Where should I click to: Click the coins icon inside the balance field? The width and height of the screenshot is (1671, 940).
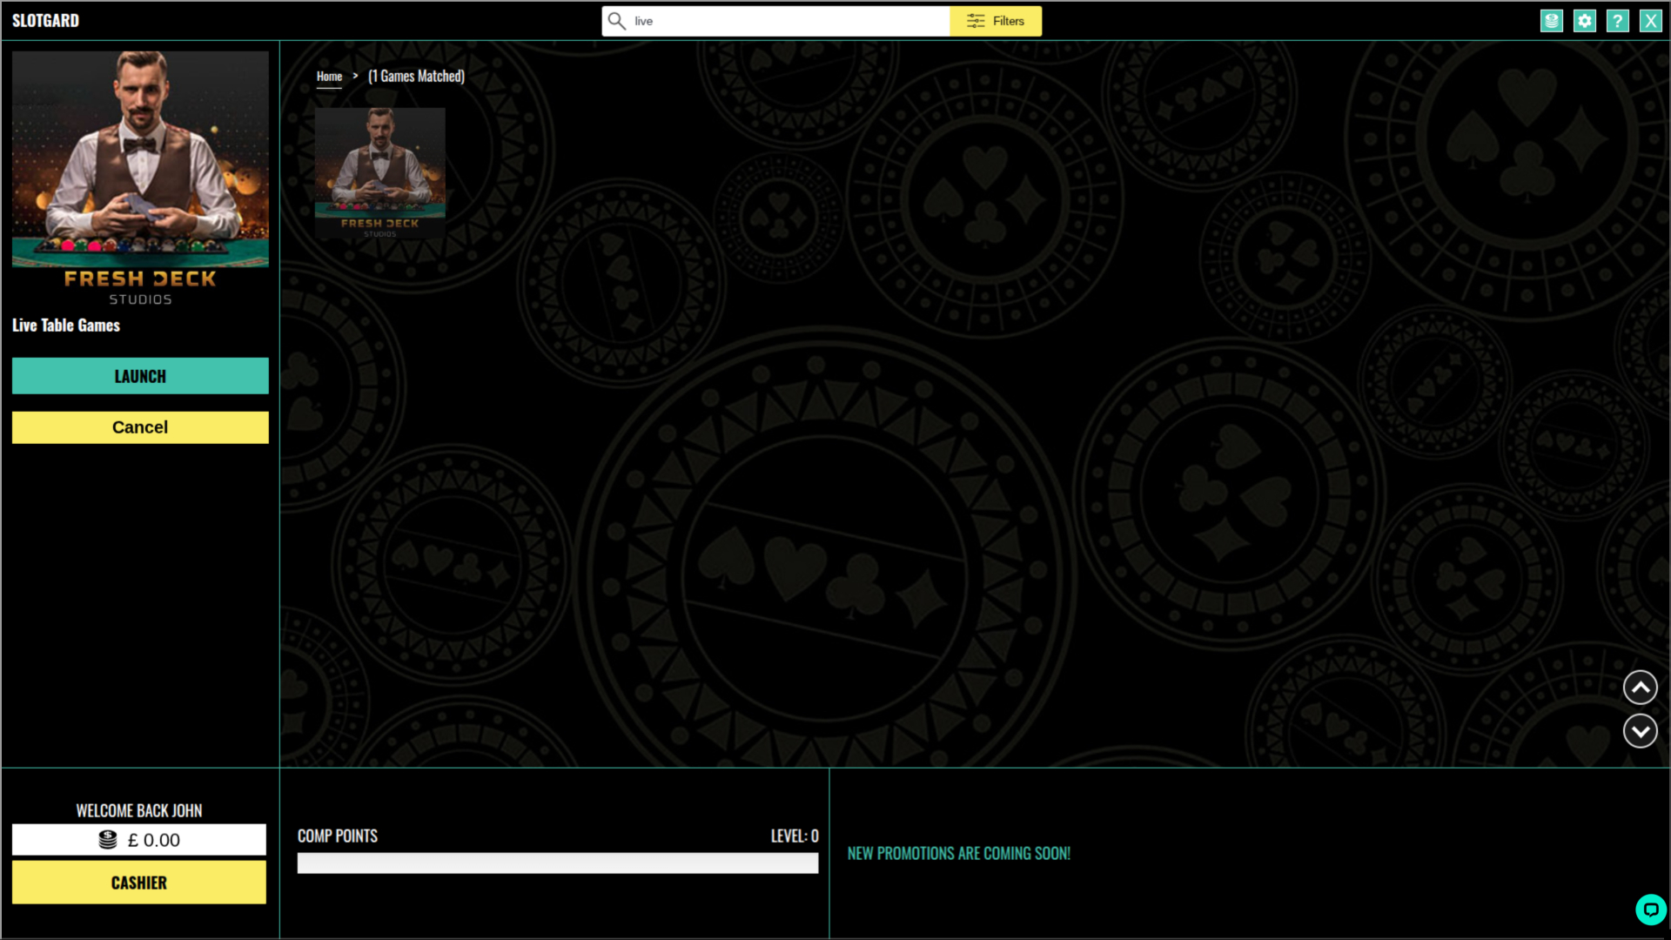(x=107, y=839)
